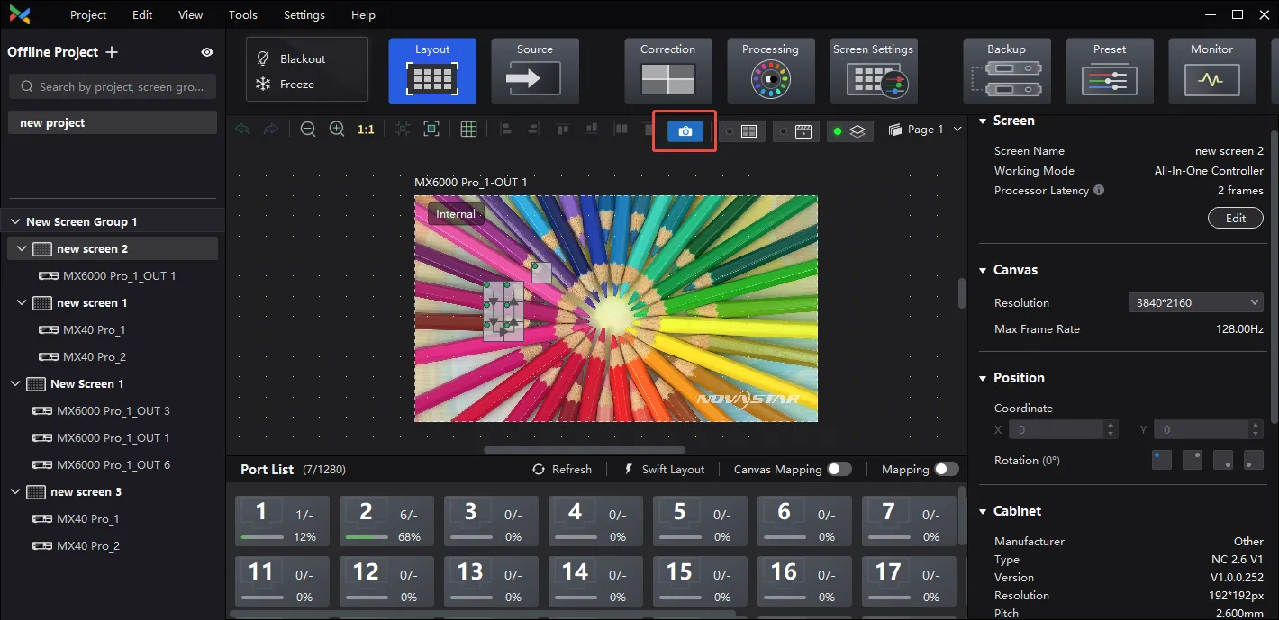Click port 2's 68% load bar
Image resolution: width=1279 pixels, height=620 pixels.
(x=367, y=537)
